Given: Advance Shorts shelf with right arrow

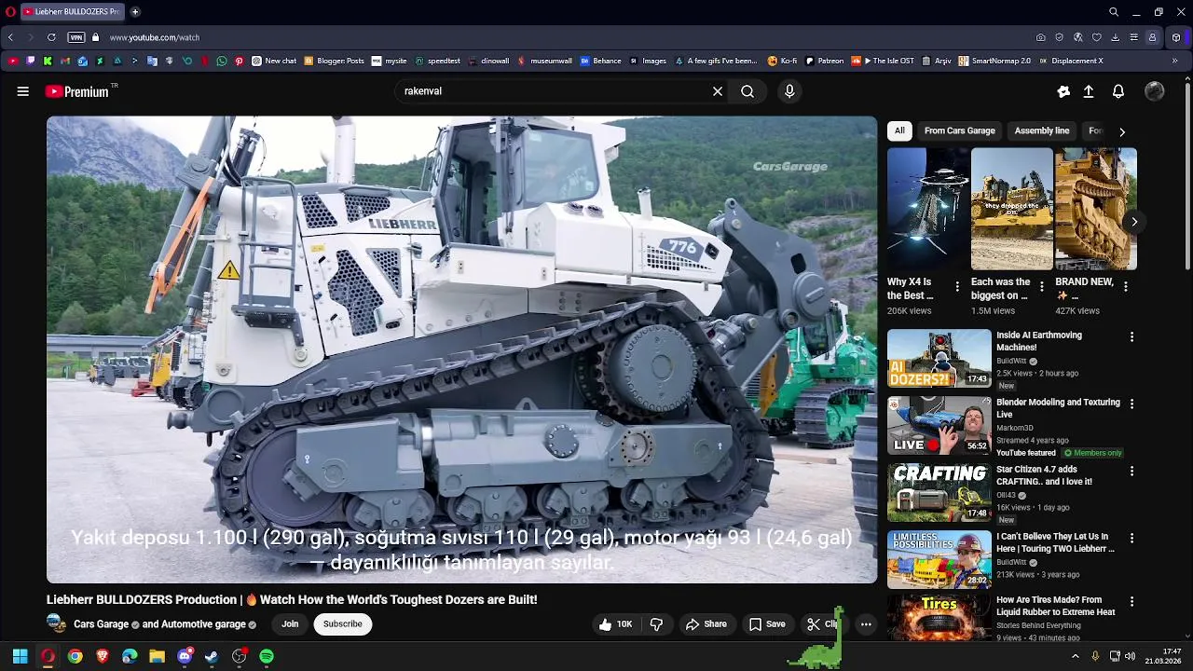Looking at the screenshot, I should [x=1134, y=222].
